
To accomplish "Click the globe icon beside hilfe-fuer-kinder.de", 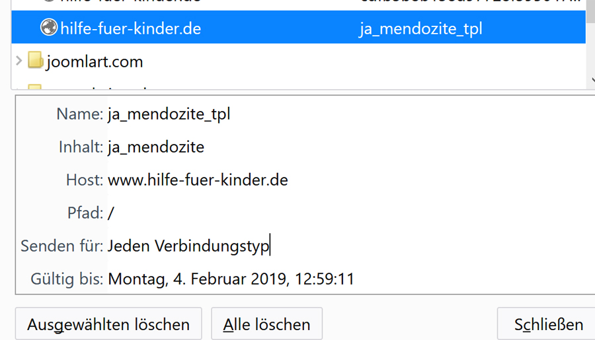I will click(49, 28).
